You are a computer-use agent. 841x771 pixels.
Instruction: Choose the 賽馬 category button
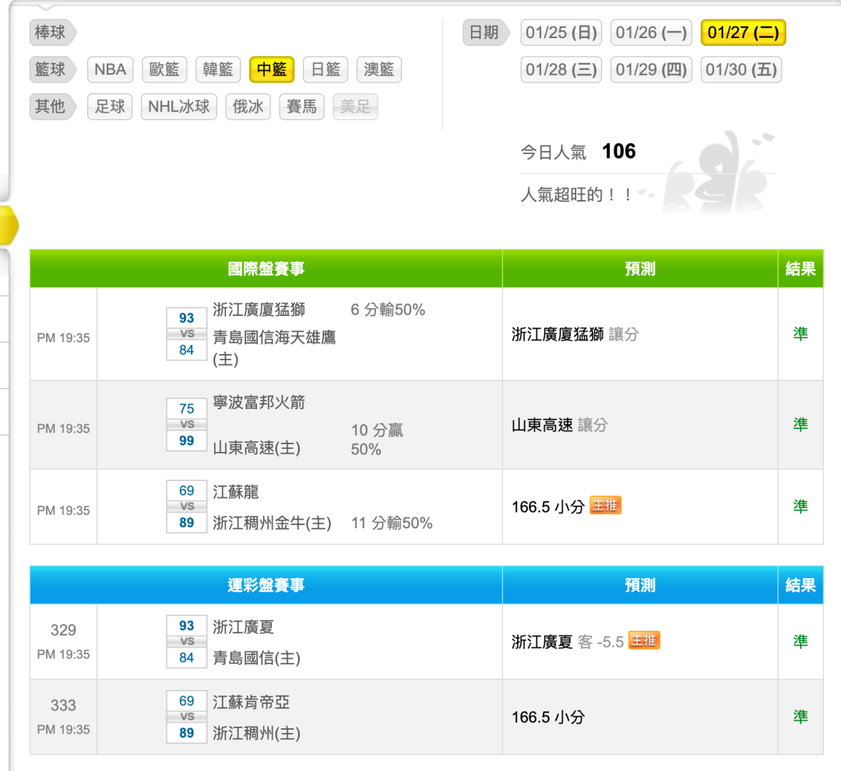click(301, 107)
